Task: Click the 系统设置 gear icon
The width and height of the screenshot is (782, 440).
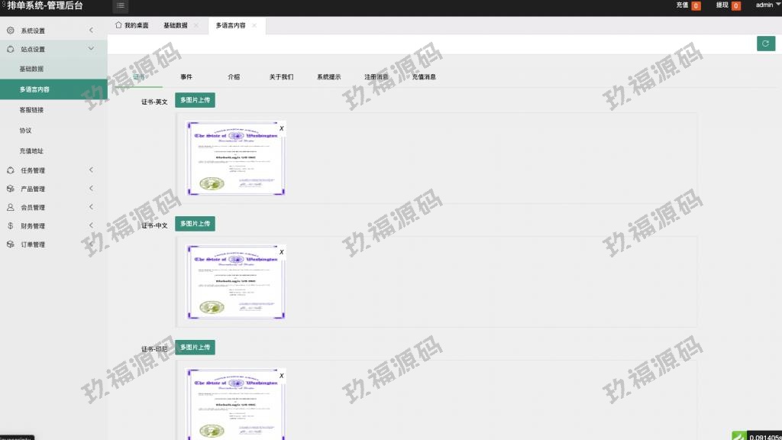Action: click(10, 31)
